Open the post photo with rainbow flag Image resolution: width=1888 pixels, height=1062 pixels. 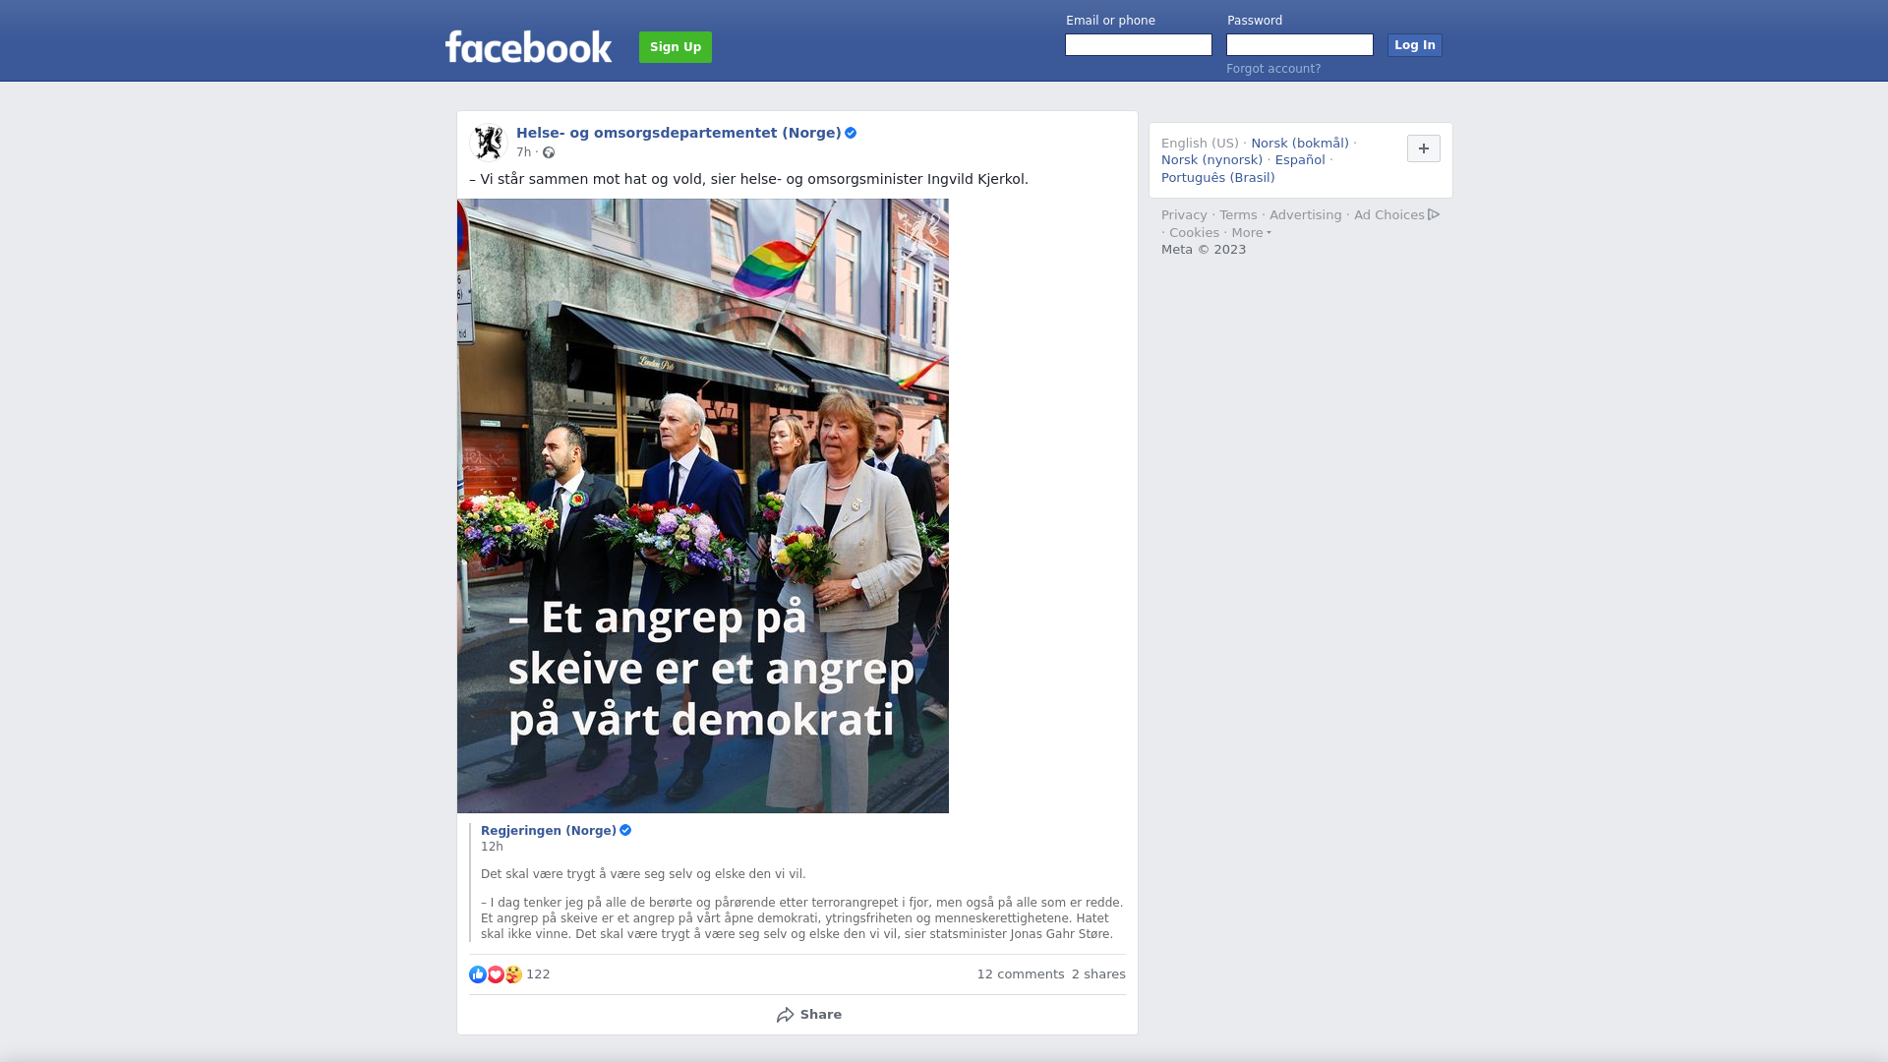point(703,505)
